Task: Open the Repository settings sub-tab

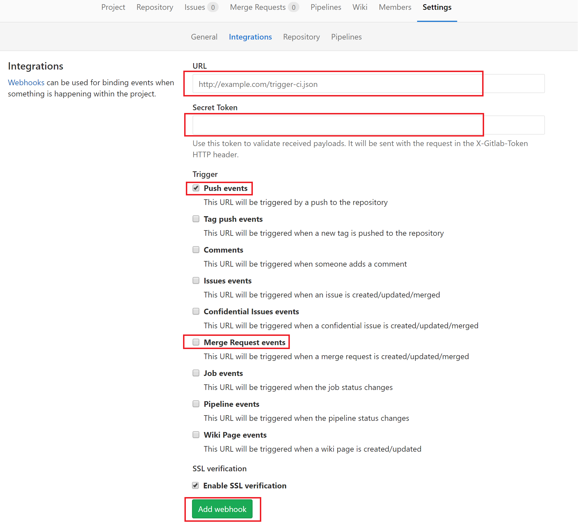Action: click(x=301, y=37)
